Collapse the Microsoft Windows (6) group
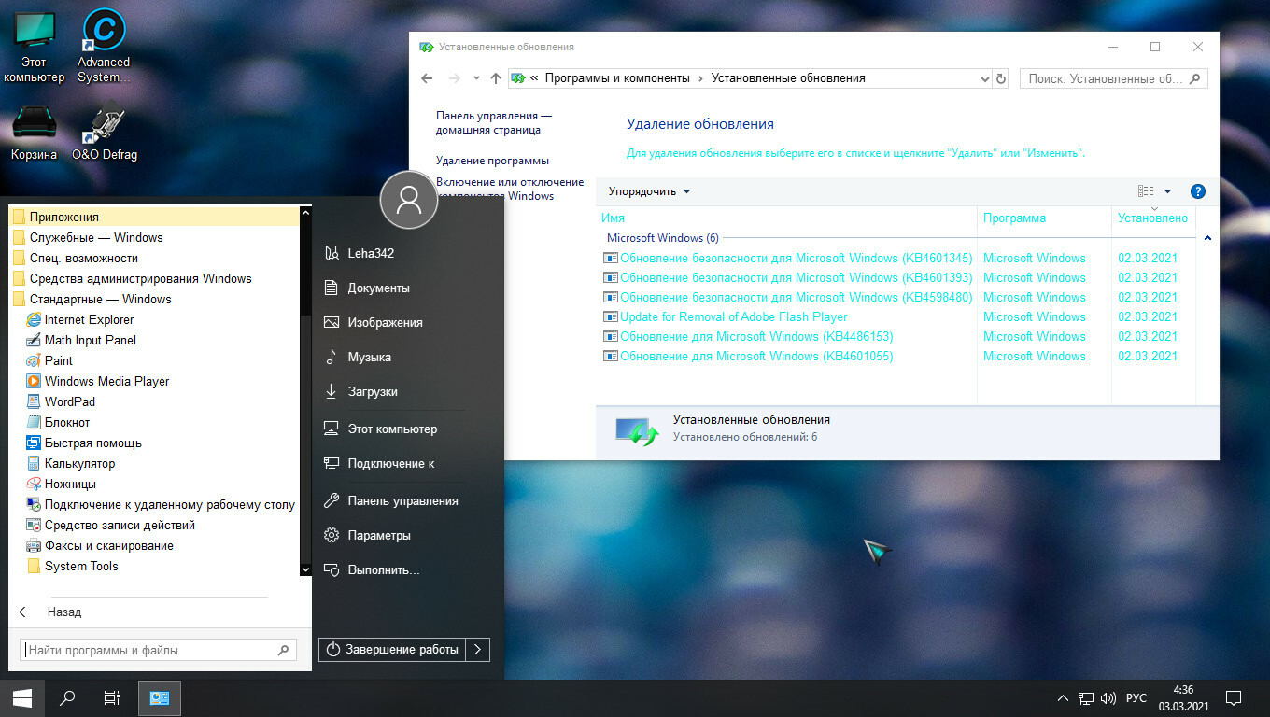This screenshot has height=717, width=1270. (1207, 238)
